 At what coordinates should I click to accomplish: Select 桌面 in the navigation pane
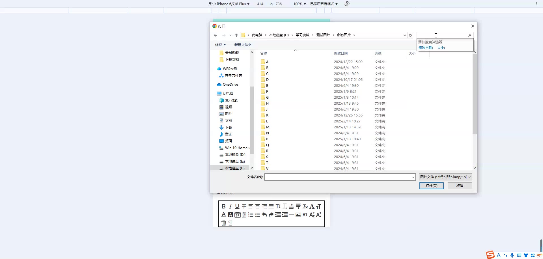coord(225,141)
